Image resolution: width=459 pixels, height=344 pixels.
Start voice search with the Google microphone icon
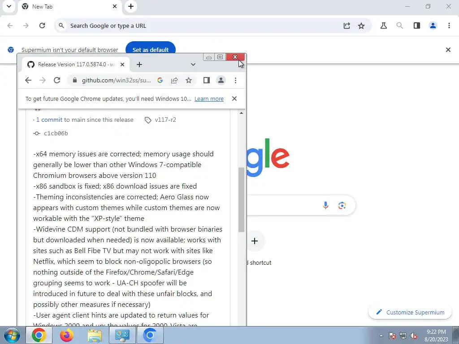[x=325, y=205]
